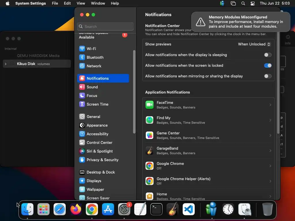This screenshot has width=295, height=221.
Task: Open Finder from the Dock
Action: [27, 209]
